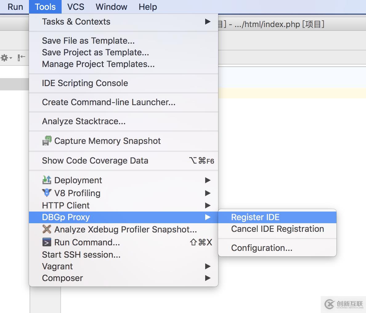Open the Composer submenu

(124, 278)
